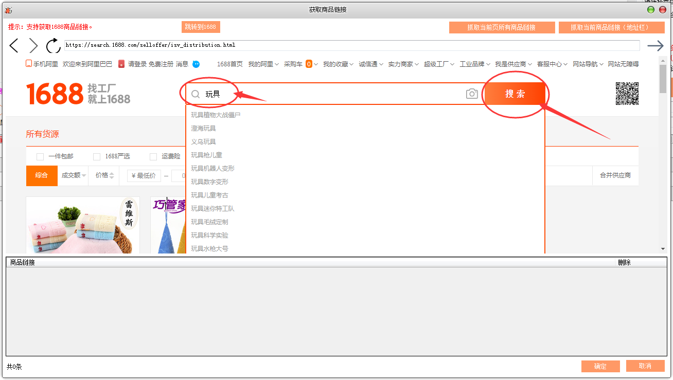Select the 综合 sorting tab
The width and height of the screenshot is (673, 380).
41,175
